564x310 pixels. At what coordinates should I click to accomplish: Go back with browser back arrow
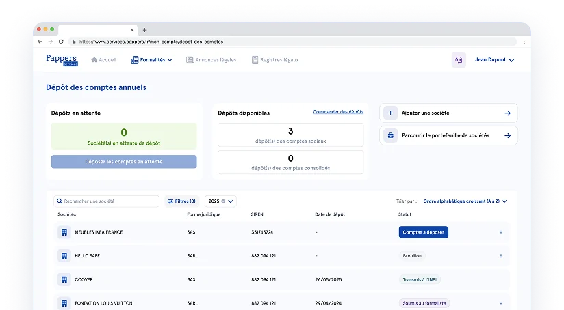pos(40,42)
